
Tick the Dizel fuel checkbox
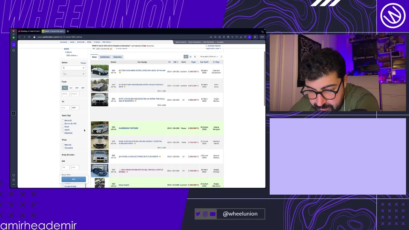point(63,127)
